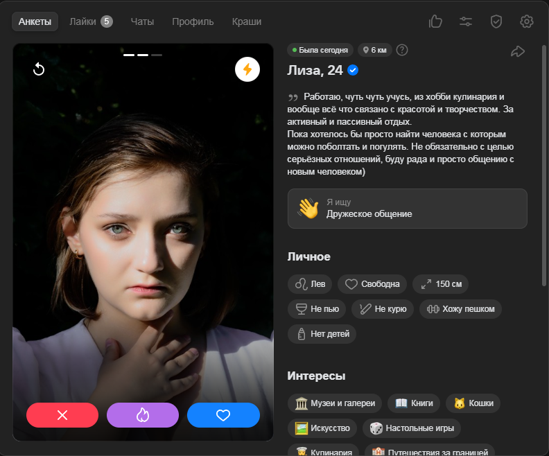
Task: Click the Личное section heading
Action: (x=309, y=256)
